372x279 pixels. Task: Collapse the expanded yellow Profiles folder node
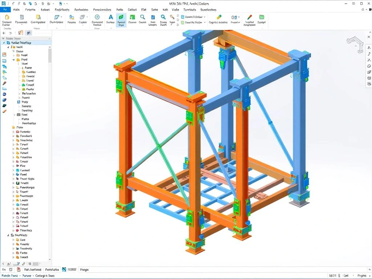click(14, 60)
